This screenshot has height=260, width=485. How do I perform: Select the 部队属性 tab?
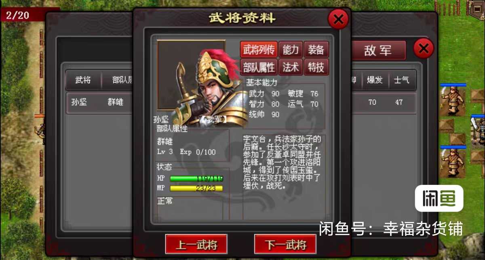(x=259, y=67)
